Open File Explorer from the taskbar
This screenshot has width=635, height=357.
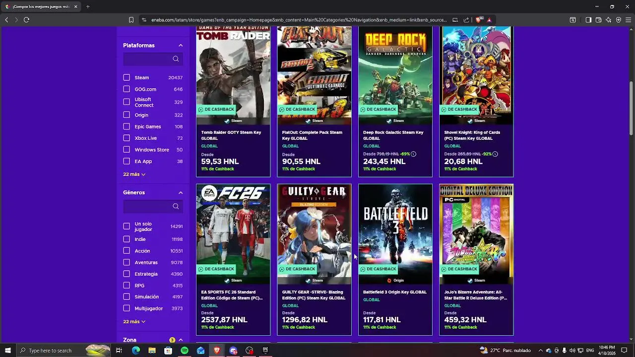(x=152, y=351)
